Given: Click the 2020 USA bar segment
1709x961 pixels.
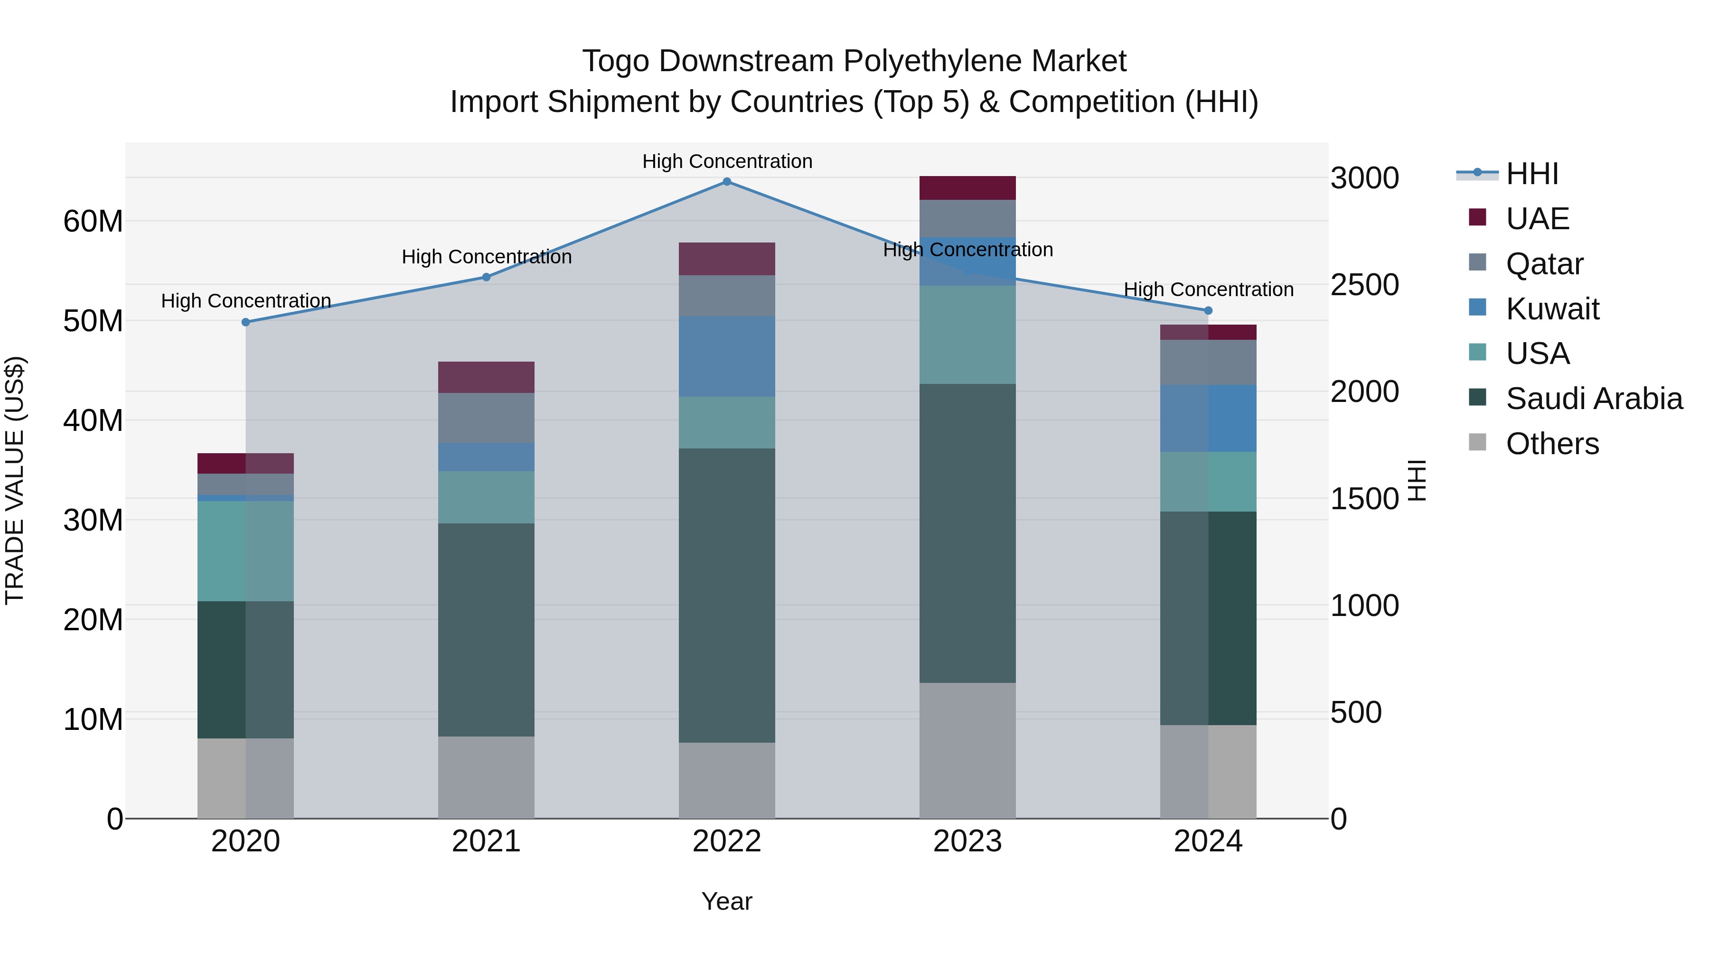Looking at the screenshot, I should tap(245, 551).
